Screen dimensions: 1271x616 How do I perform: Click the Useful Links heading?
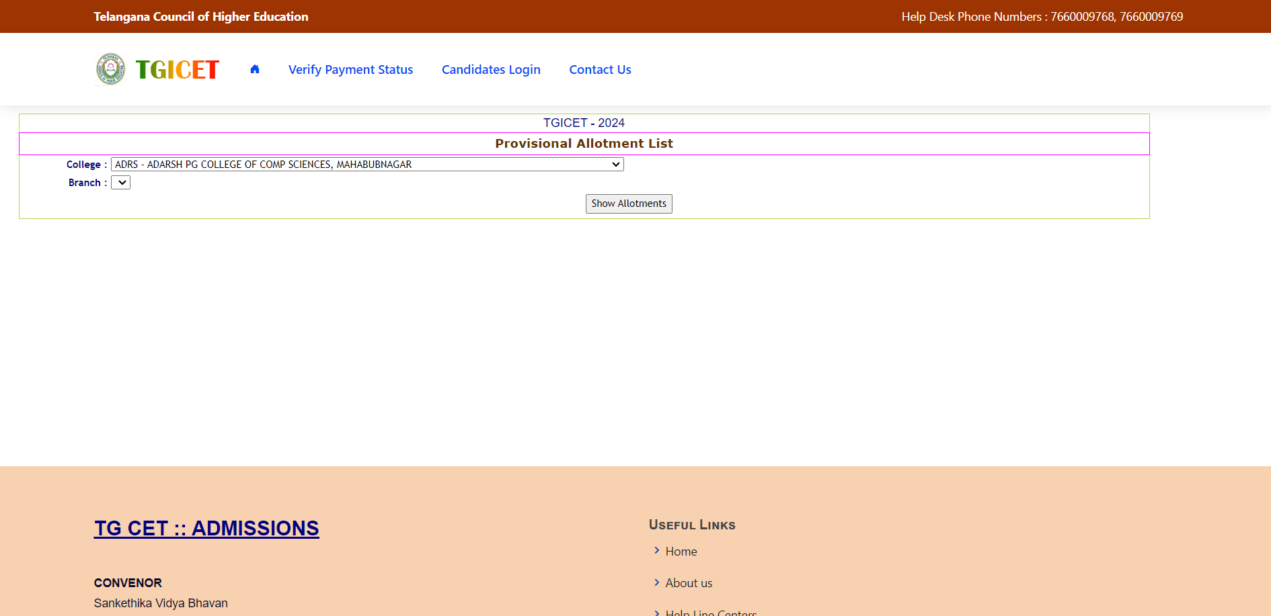point(692,525)
